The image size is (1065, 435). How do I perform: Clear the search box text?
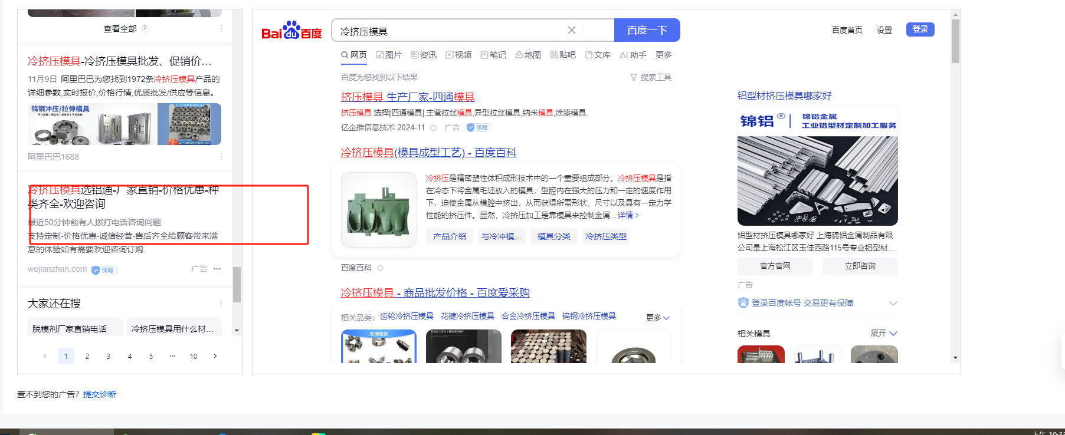coord(571,30)
